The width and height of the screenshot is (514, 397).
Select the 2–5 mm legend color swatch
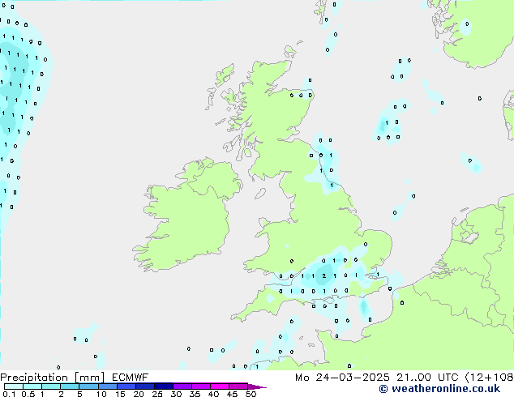click(70, 386)
